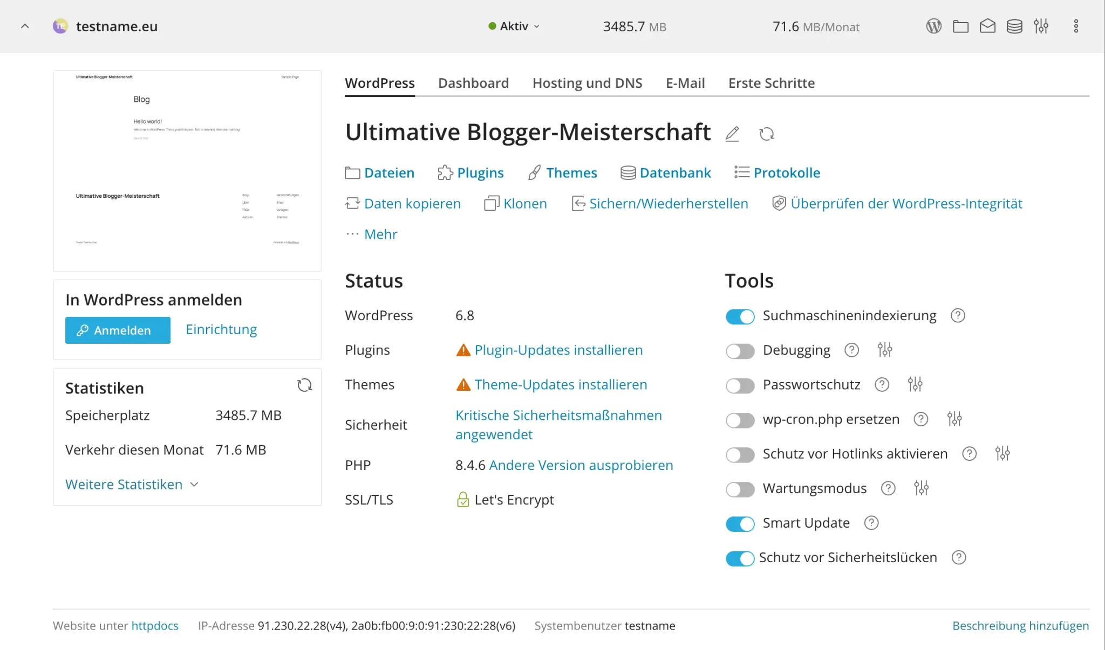1105x650 pixels.
Task: Click the Anmelden button
Action: tap(118, 330)
